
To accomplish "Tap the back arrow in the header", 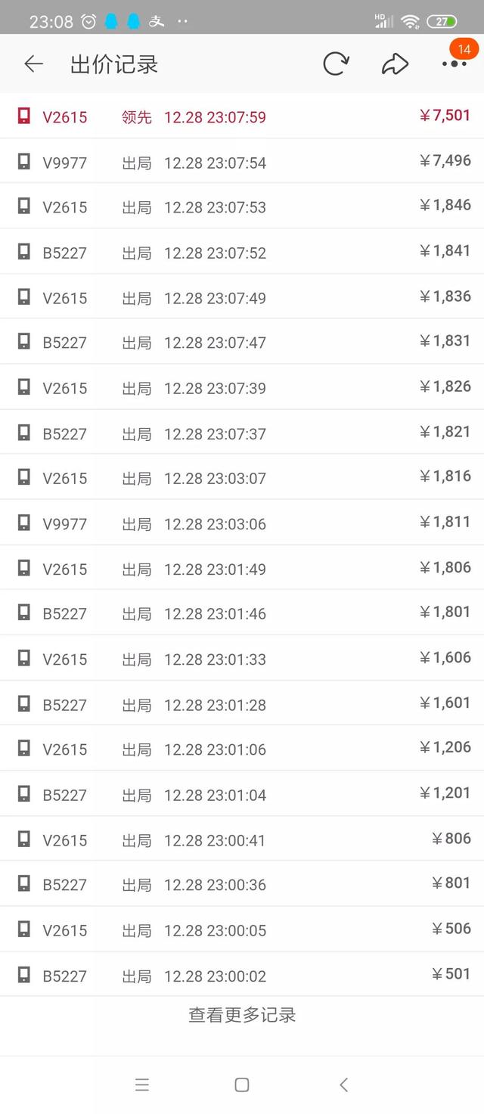I will [x=33, y=64].
